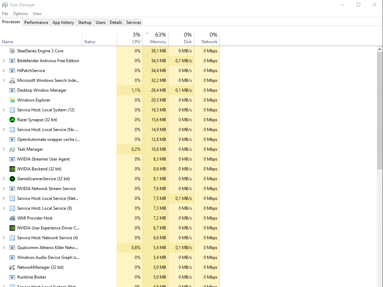Click the 39,1 MB memory value
The width and height of the screenshot is (383, 287).
point(158,51)
